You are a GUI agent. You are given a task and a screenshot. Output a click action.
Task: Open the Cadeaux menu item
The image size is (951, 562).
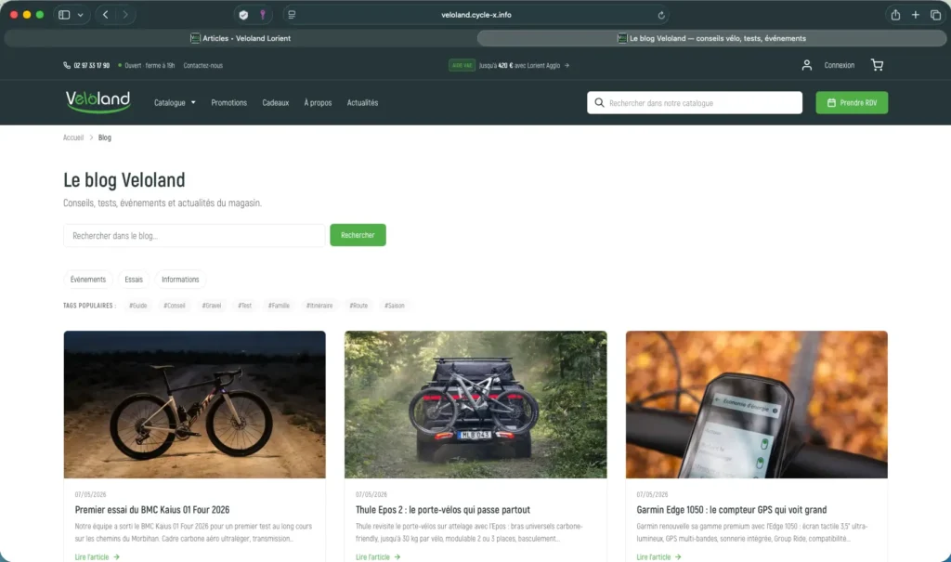click(x=275, y=102)
